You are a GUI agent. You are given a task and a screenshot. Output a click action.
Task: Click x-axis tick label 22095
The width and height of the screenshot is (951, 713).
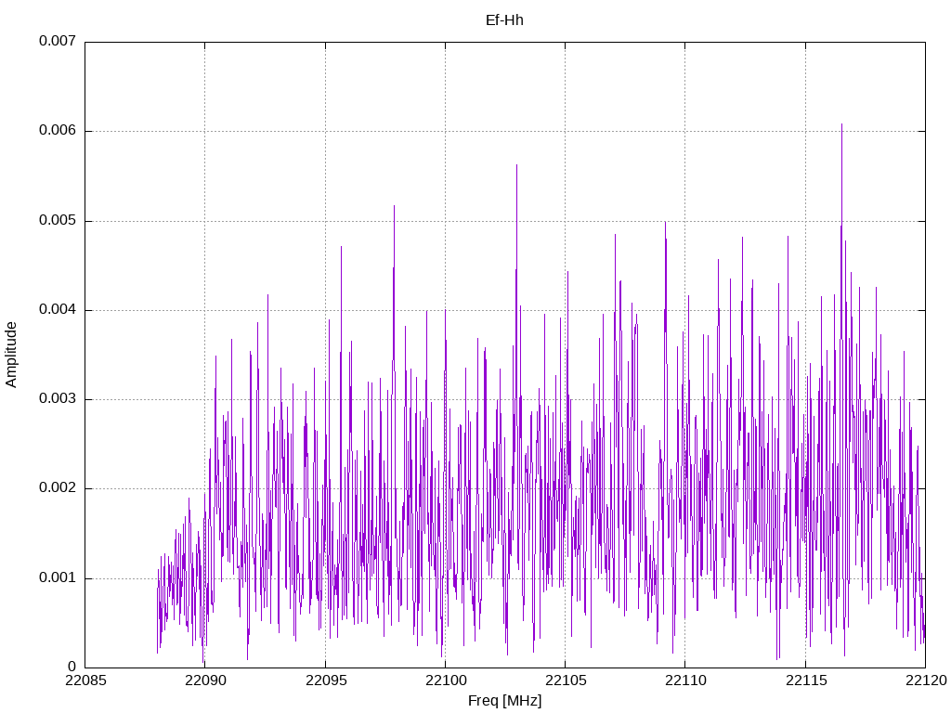click(326, 681)
